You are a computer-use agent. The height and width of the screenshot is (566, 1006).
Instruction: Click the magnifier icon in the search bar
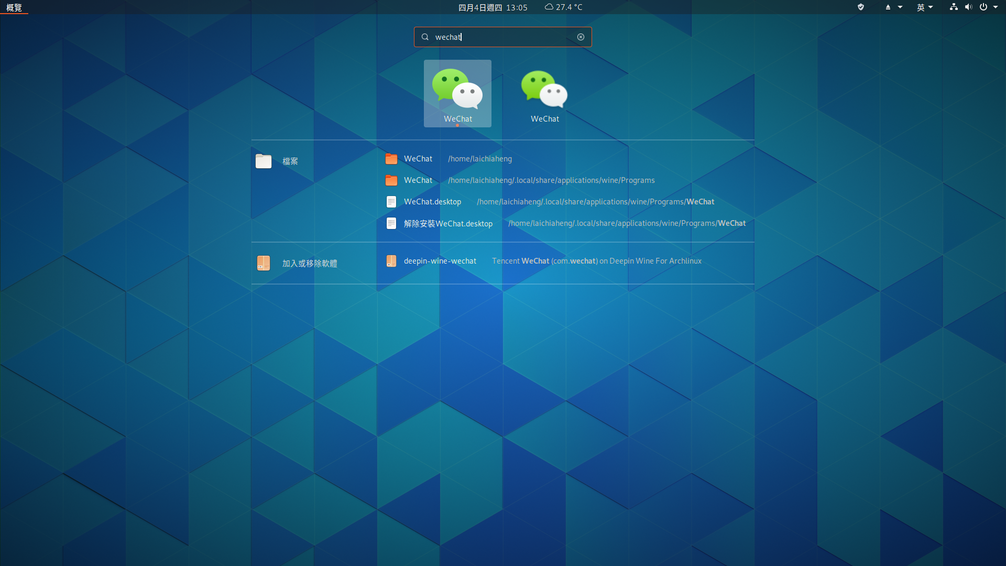click(425, 37)
